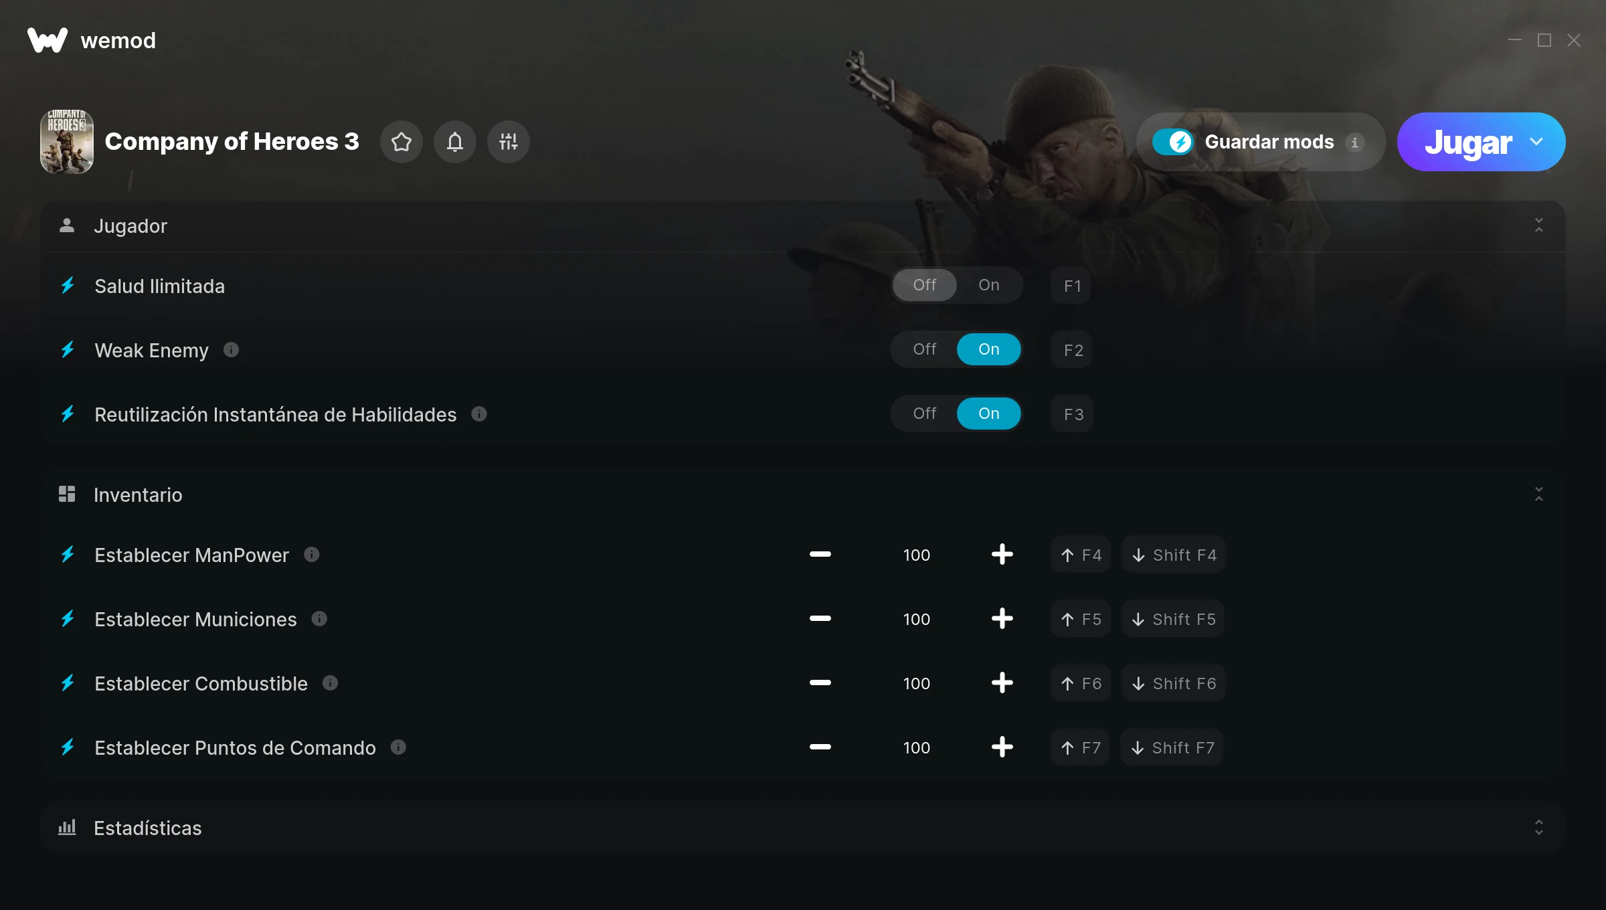The height and width of the screenshot is (910, 1606).
Task: Open the notifications bell icon
Action: (x=455, y=142)
